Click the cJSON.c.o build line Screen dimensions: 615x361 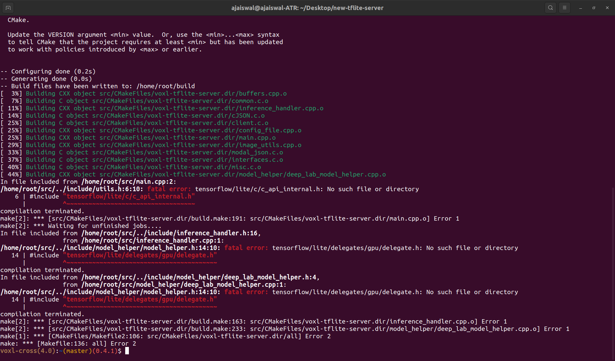133,116
